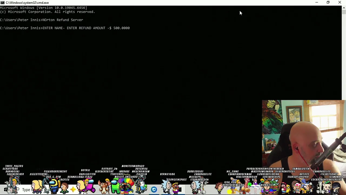The image size is (346, 195).
Task: Minimize the cmd.exe window
Action: [317, 2]
